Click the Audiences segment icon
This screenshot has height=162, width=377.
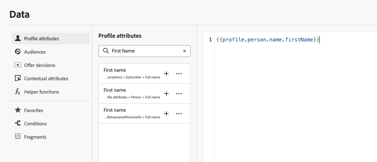coord(17,52)
